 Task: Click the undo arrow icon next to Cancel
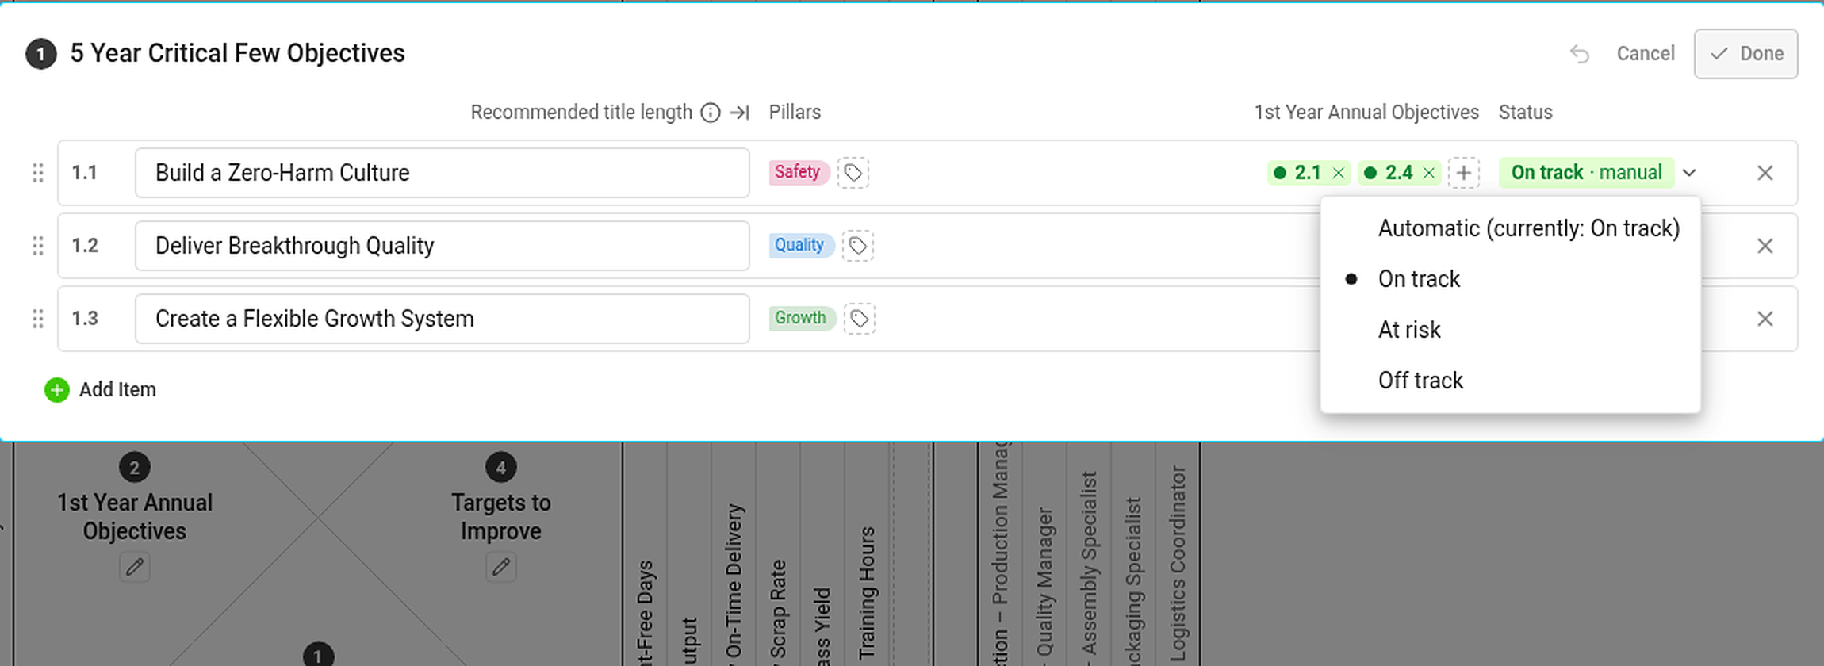(1579, 54)
